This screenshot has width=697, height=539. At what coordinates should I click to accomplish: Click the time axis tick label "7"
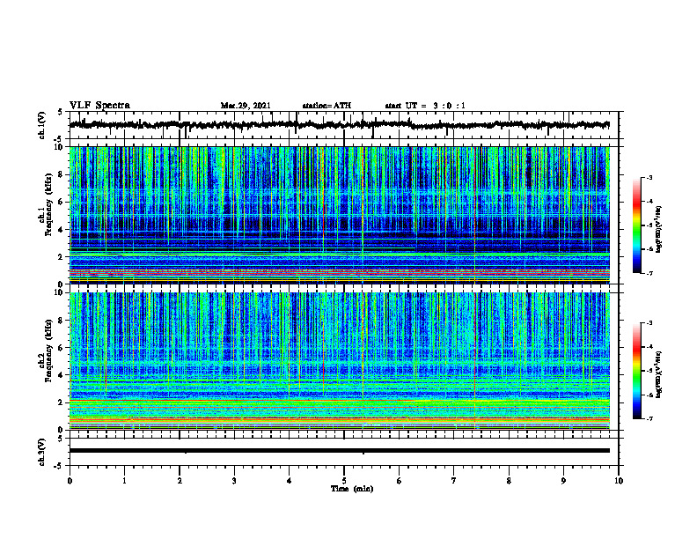[x=454, y=481]
